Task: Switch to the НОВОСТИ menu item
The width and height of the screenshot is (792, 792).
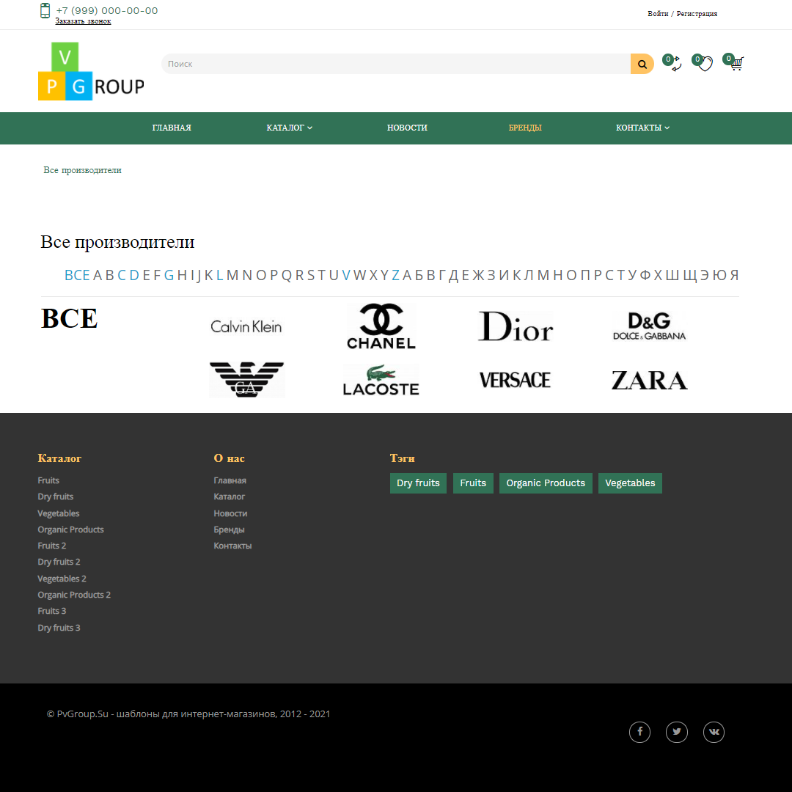Action: pyautogui.click(x=407, y=128)
